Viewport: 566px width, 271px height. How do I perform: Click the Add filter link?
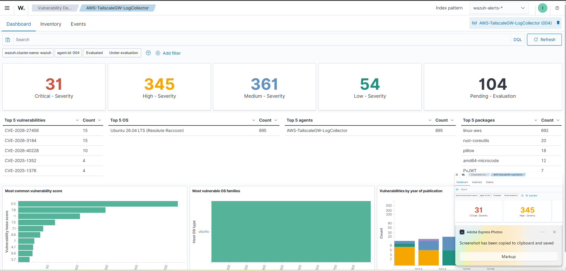pos(168,53)
